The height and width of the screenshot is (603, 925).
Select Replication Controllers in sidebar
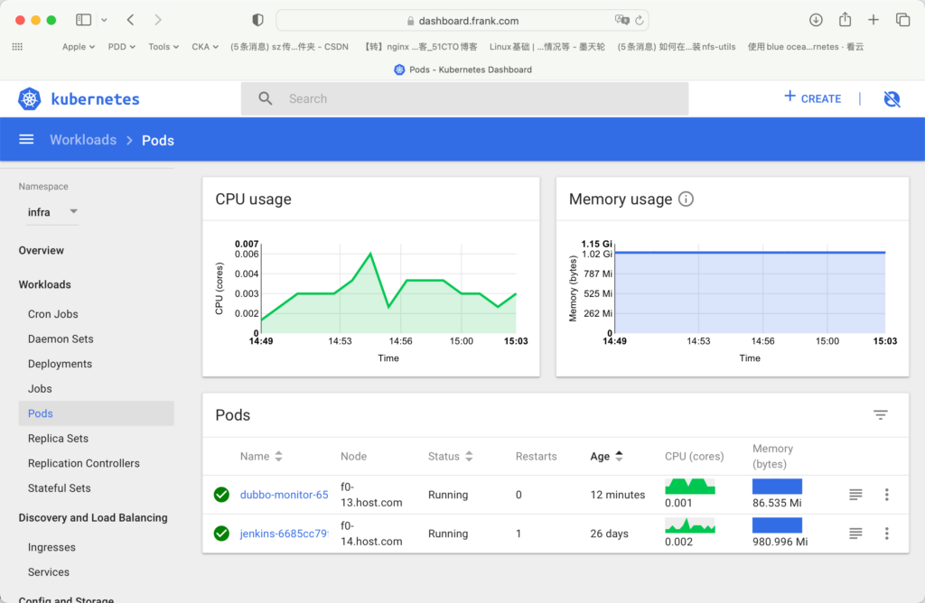tap(84, 463)
